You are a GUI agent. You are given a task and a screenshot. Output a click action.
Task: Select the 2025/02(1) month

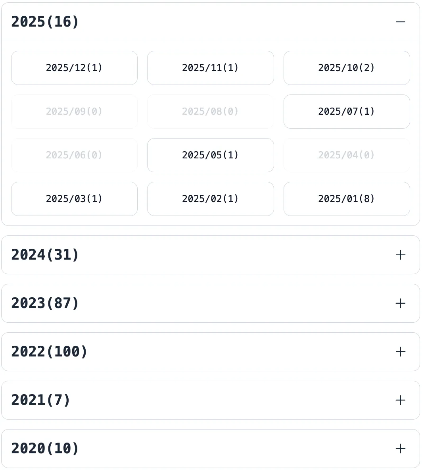pos(210,199)
